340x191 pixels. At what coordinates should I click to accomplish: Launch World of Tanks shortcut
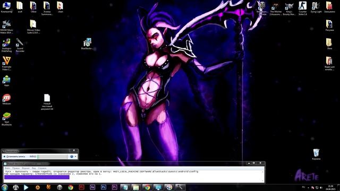click(262, 8)
